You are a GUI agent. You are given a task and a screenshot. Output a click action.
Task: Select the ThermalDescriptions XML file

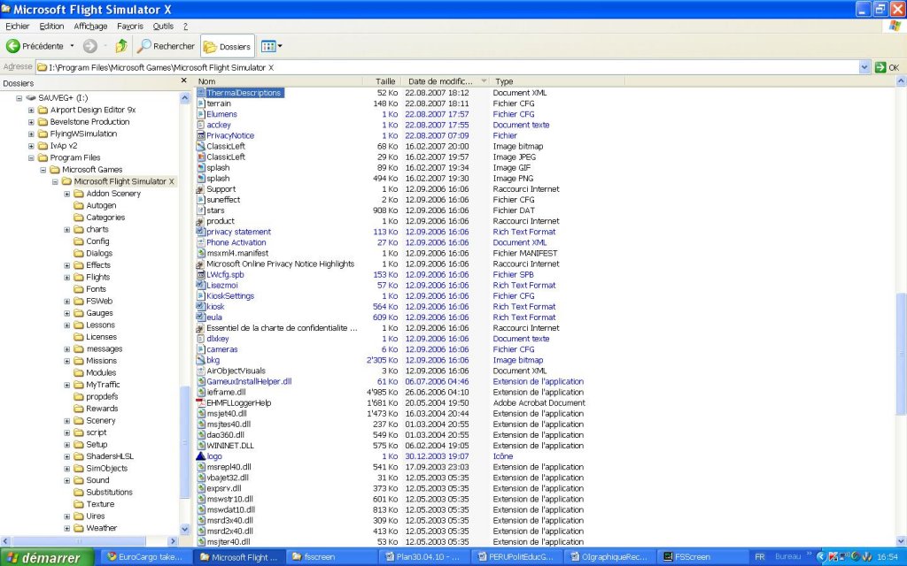pos(244,93)
